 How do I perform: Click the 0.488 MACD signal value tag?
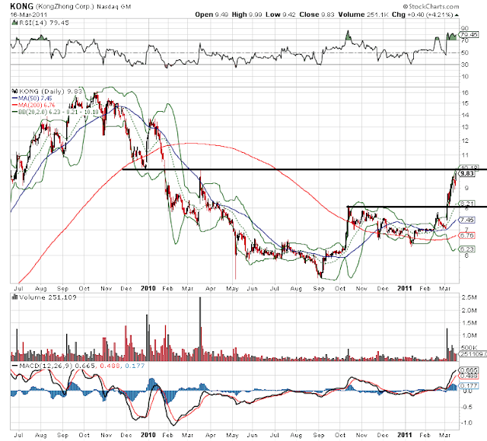click(469, 376)
